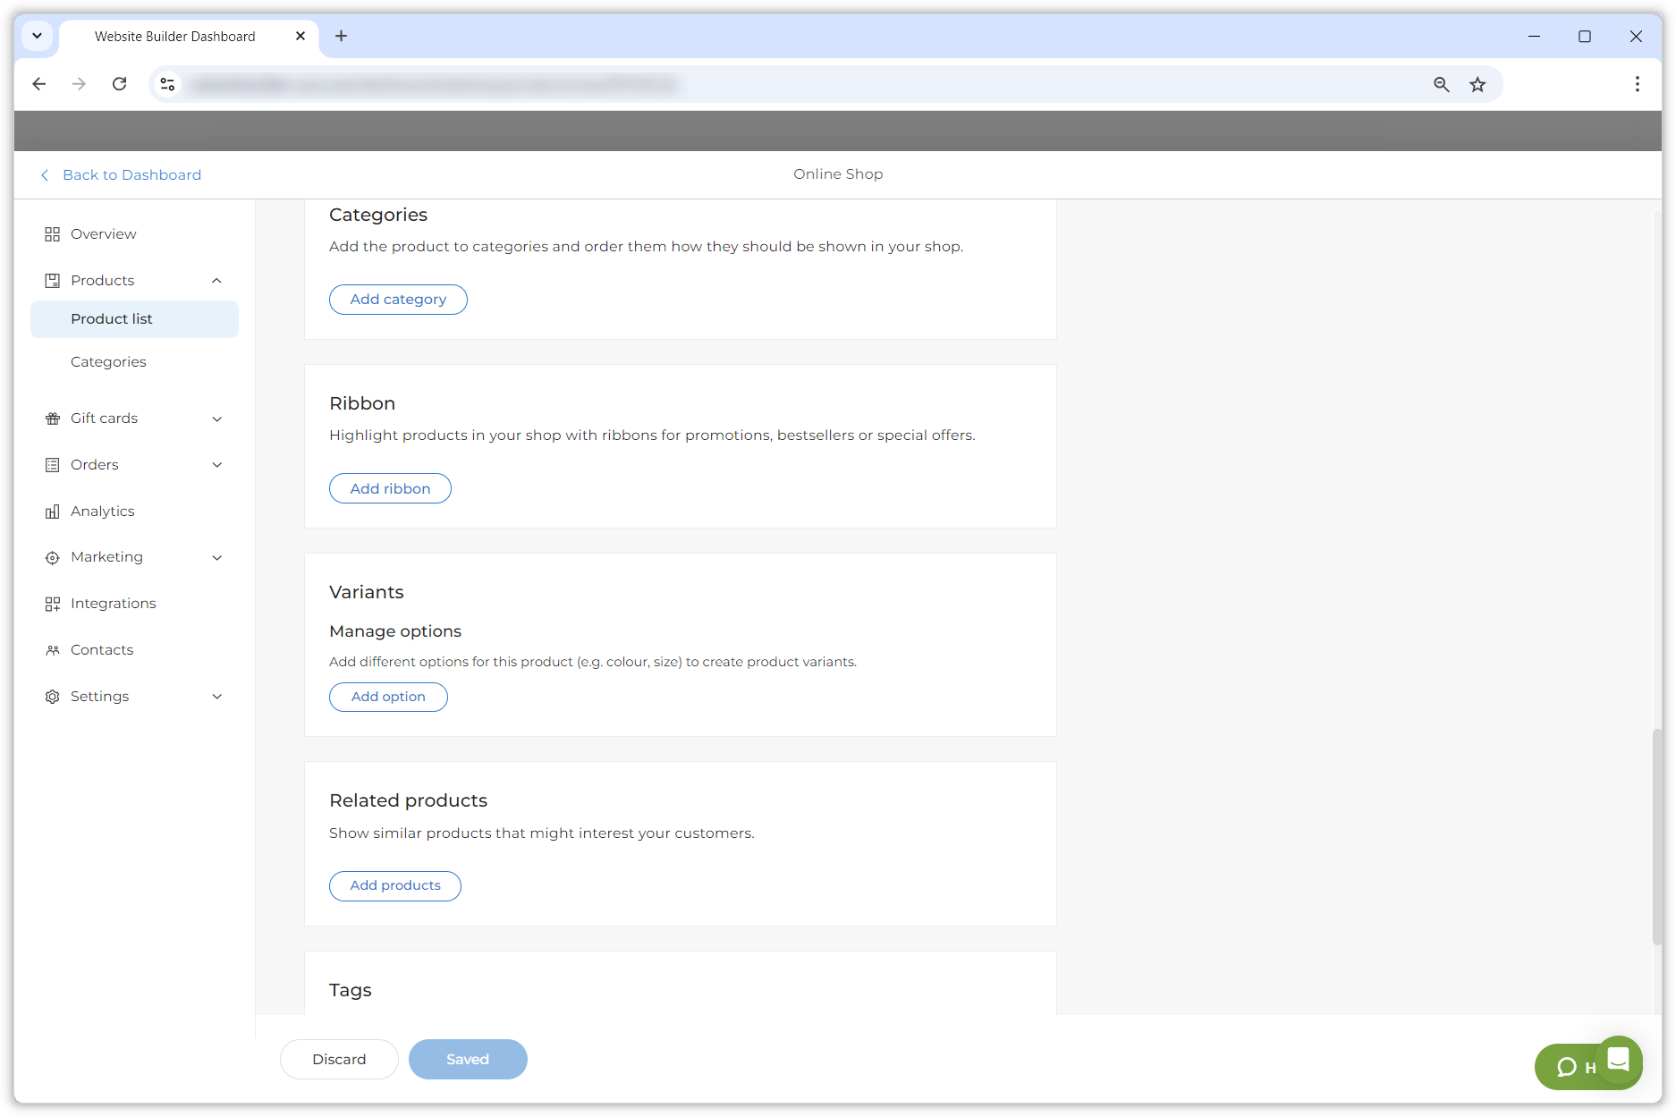
Task: Click the Contacts people icon
Action: (x=52, y=650)
